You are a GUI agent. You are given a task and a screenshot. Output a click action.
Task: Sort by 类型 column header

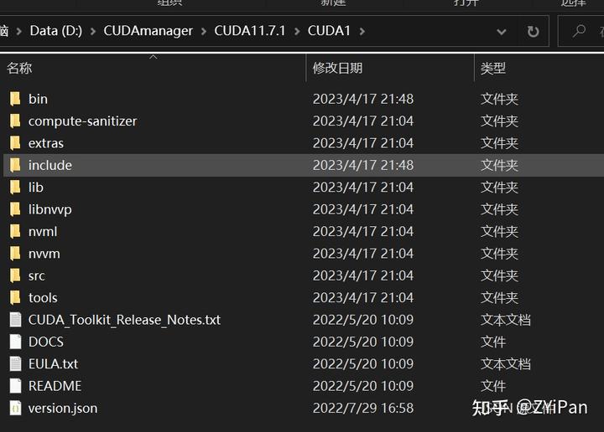[x=493, y=68]
